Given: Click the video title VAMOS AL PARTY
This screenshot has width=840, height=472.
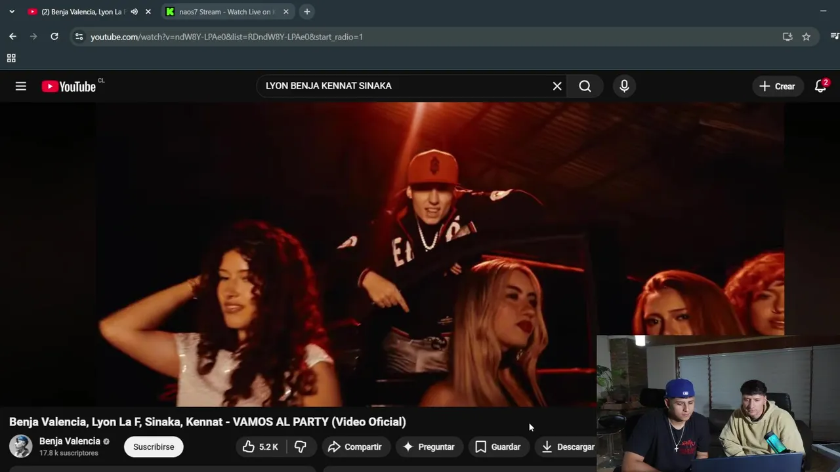Looking at the screenshot, I should tap(207, 422).
